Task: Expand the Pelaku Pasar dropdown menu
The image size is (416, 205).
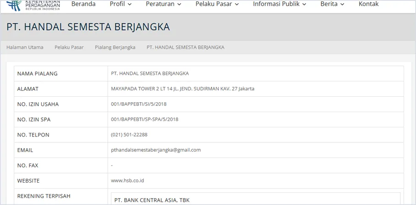Action: [217, 4]
